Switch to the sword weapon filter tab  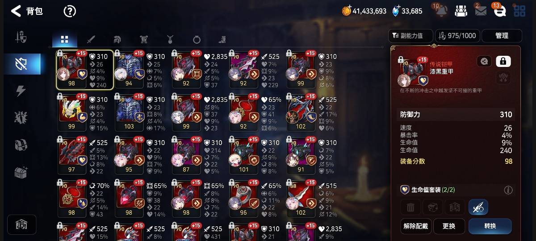tap(91, 39)
